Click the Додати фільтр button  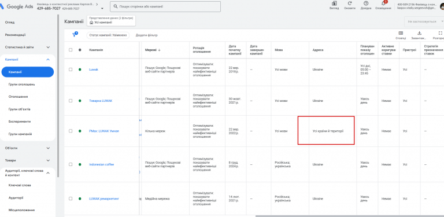[x=146, y=35]
